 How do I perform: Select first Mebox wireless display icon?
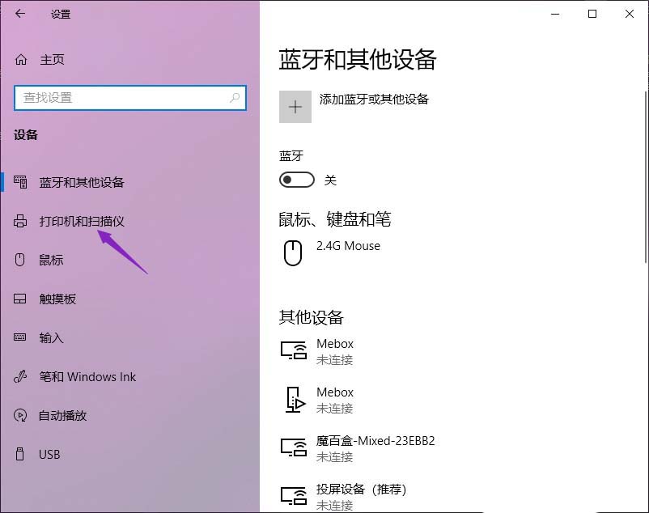point(294,350)
